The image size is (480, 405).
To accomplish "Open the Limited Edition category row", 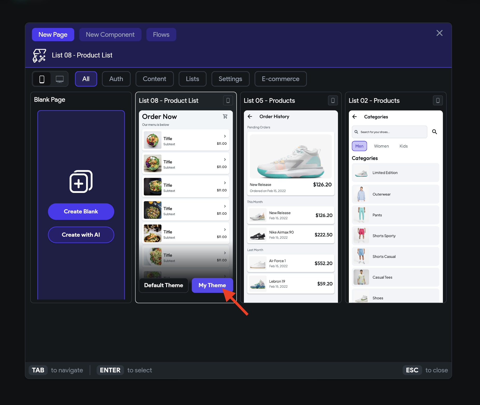I will point(396,173).
